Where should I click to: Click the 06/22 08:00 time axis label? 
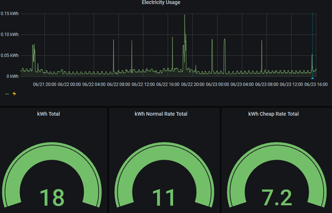[x=118, y=84]
